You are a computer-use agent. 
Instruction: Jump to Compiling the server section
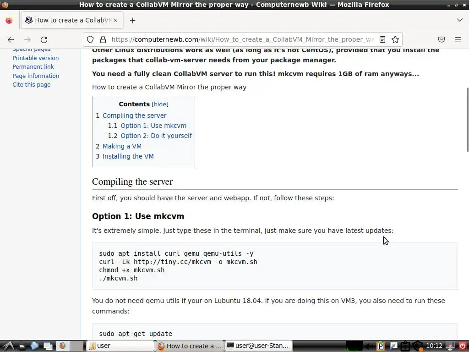point(134,115)
